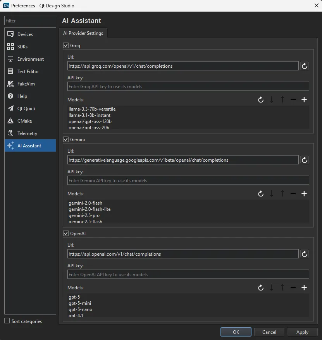
Task: Click the add model plus icon for Groq
Action: click(304, 100)
